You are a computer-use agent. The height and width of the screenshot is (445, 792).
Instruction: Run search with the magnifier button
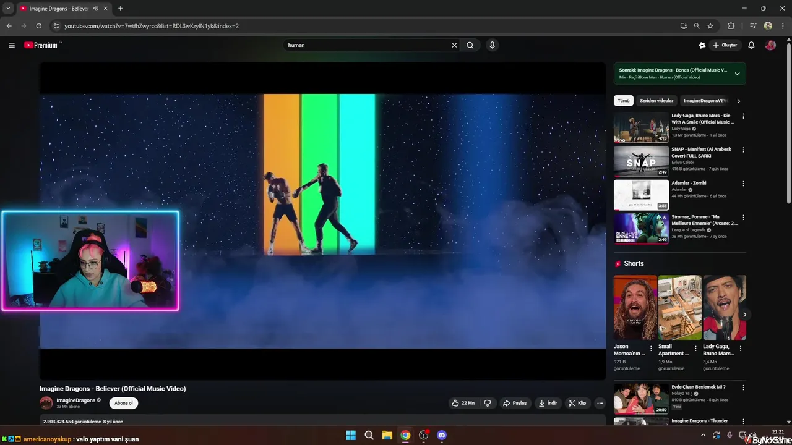point(470,45)
